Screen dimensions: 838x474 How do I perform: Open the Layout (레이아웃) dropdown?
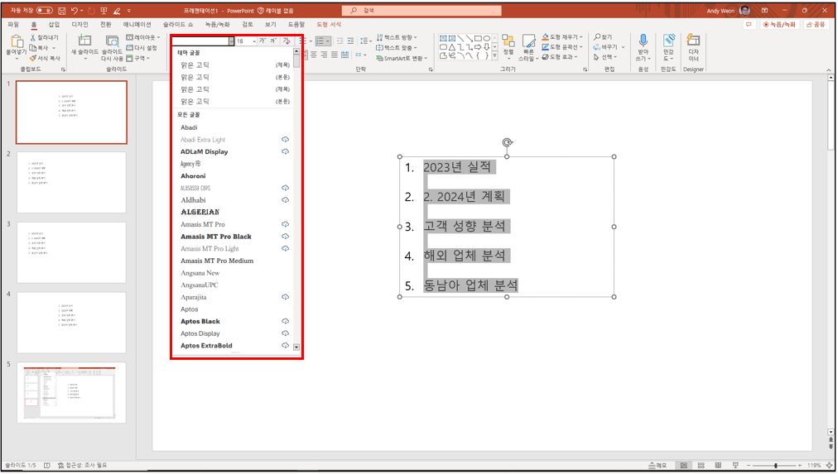(142, 37)
